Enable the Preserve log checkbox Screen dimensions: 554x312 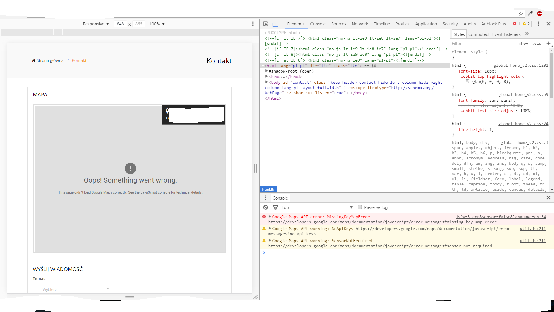360,207
